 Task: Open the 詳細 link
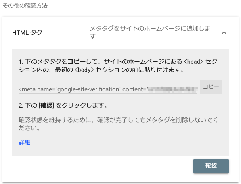click(25, 142)
